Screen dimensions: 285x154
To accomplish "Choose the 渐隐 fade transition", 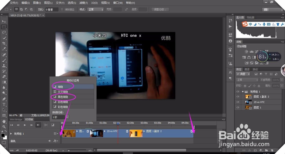I will pyautogui.click(x=73, y=87).
